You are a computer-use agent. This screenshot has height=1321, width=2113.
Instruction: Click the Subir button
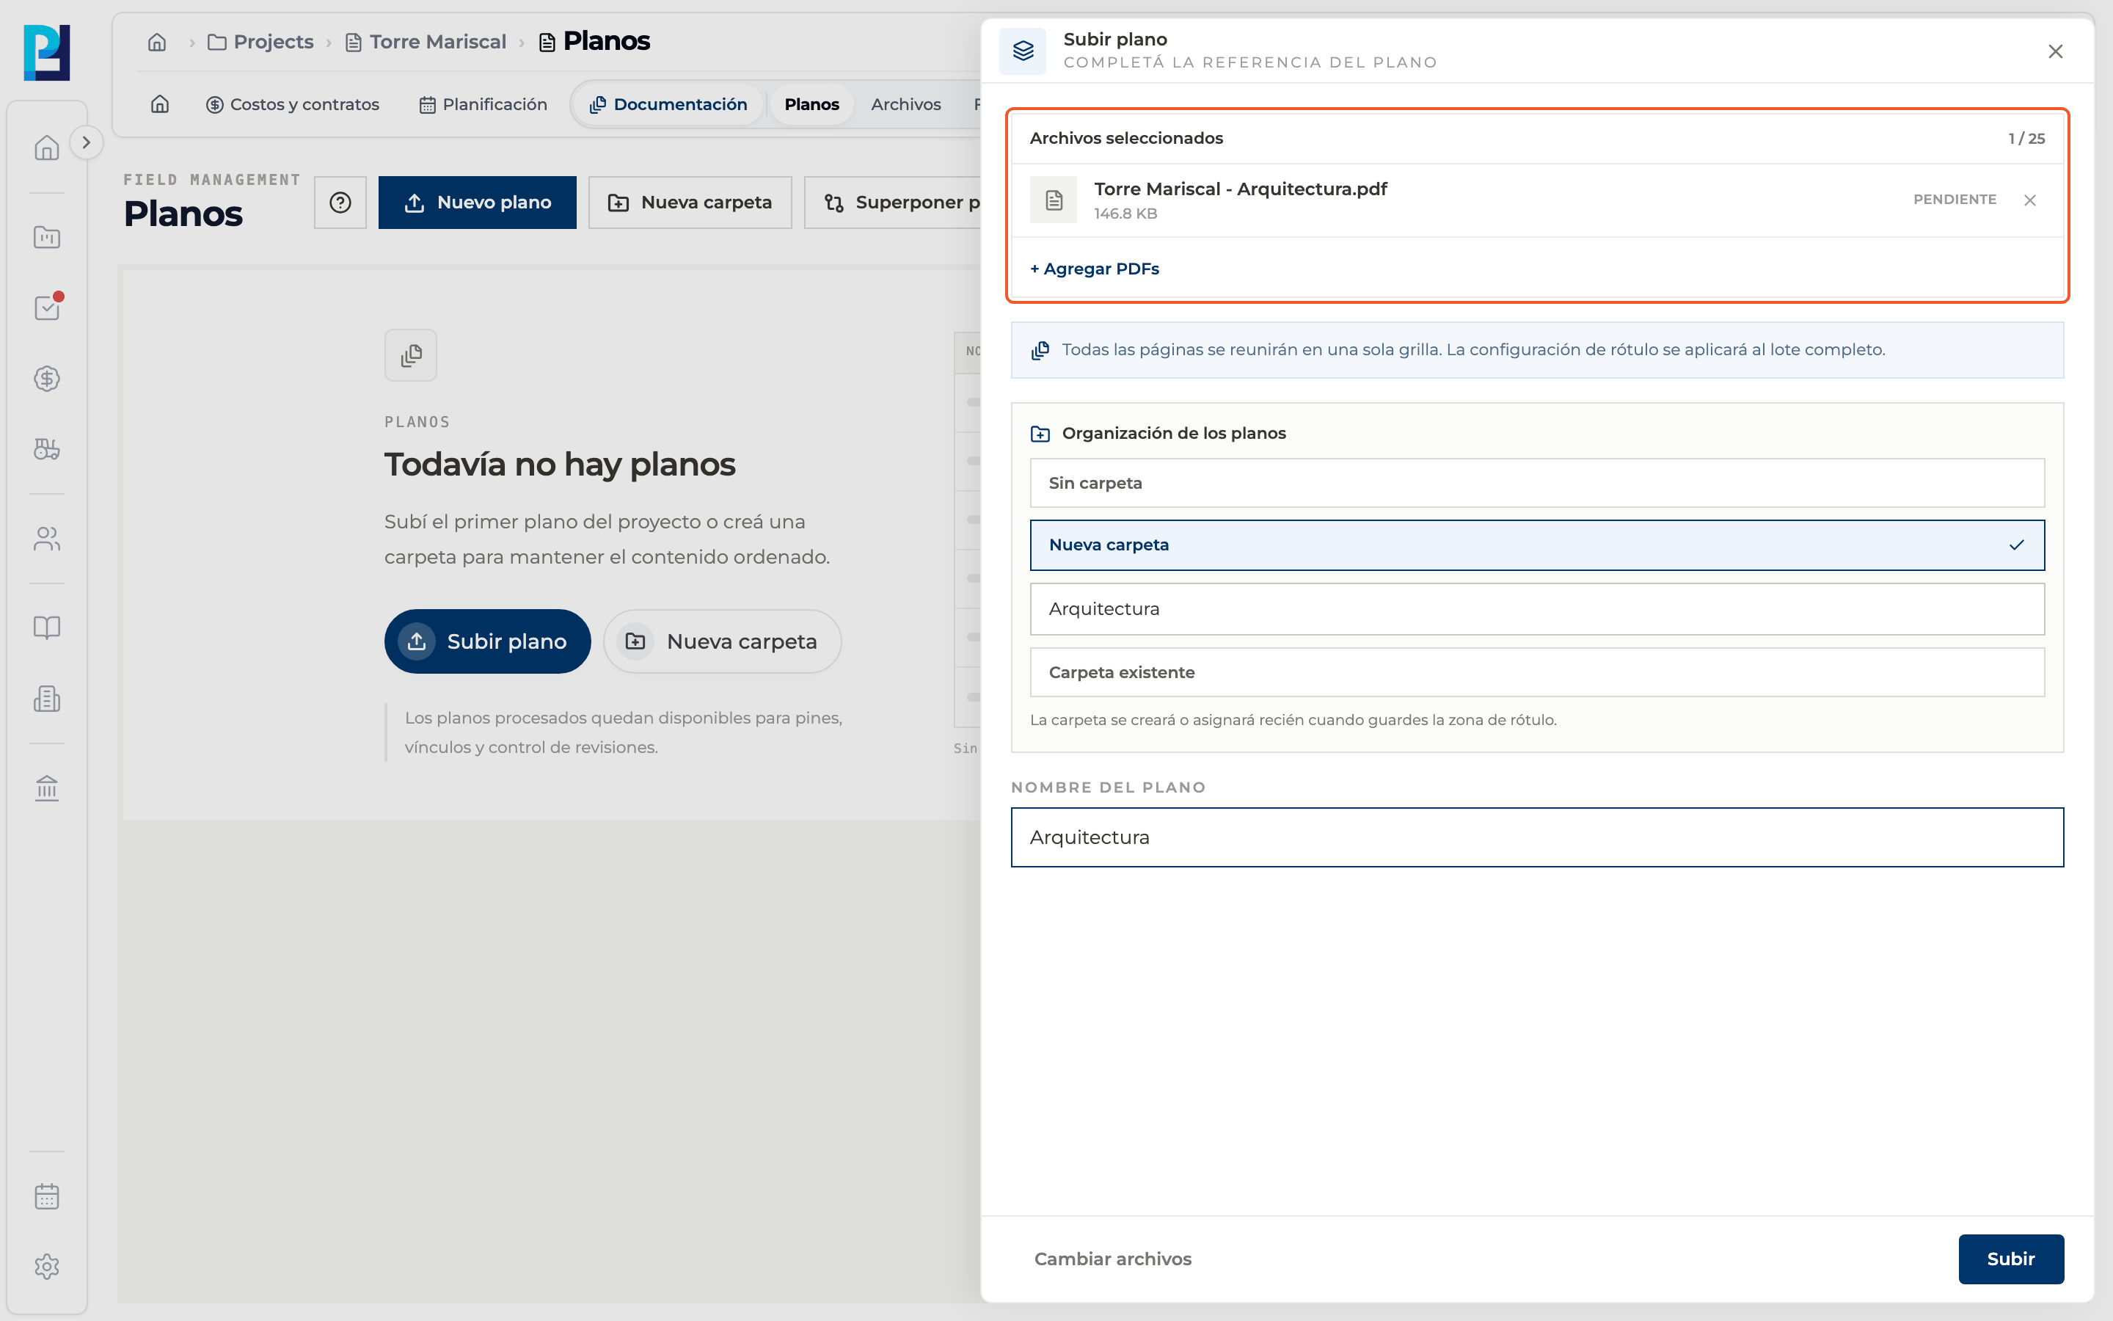2011,1259
